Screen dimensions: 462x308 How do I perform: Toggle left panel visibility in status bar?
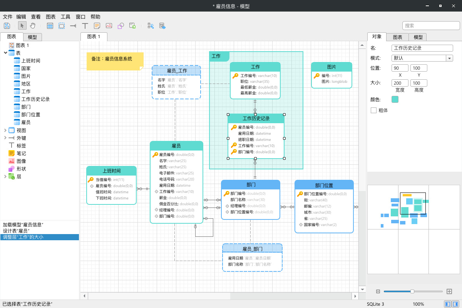point(448,304)
